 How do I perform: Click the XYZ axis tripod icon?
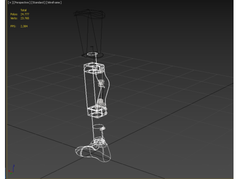click(11, 170)
